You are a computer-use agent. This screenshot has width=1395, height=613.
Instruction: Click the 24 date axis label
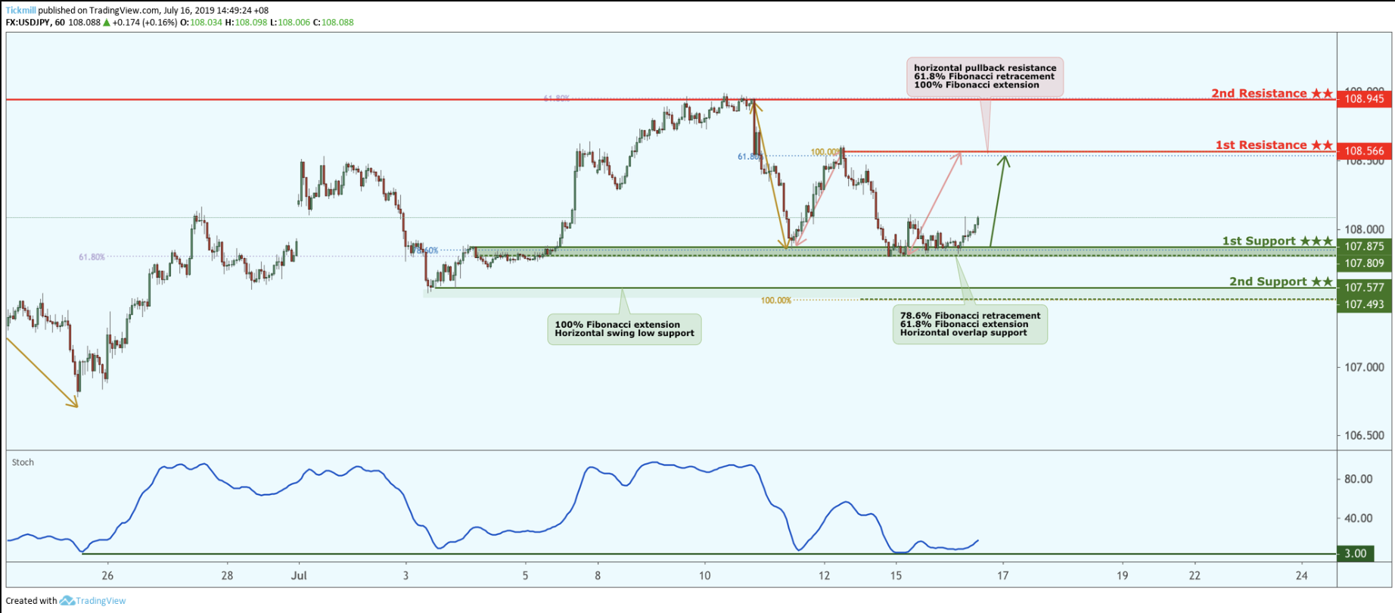(x=1302, y=576)
